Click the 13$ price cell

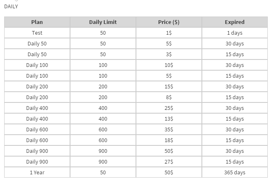point(169,119)
